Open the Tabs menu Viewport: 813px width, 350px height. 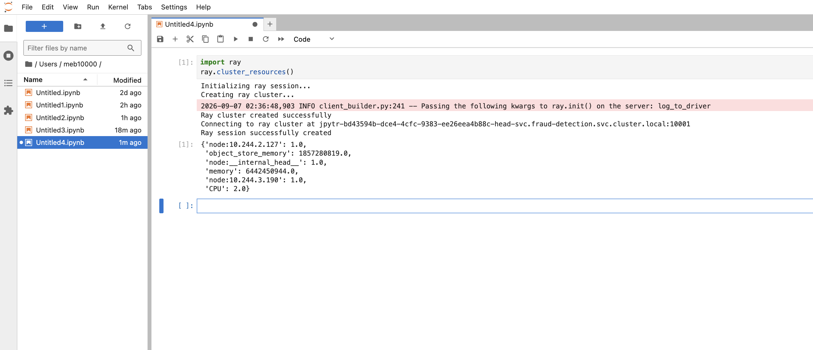coord(145,7)
